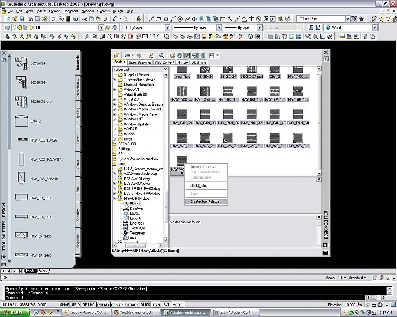Toggle DYN input in status bar
This screenshot has width=397, height=317.
(156, 305)
